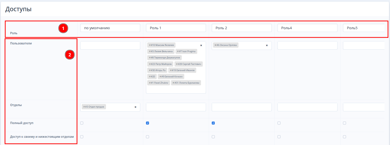Remove user tag #29 Сергей Тестович
390x145 pixels.
(177, 64)
